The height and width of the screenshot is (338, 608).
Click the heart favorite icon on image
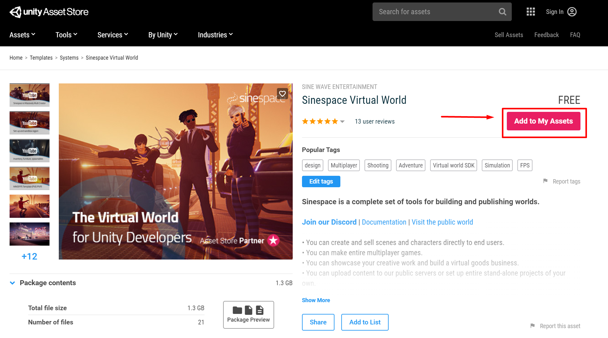pyautogui.click(x=282, y=94)
